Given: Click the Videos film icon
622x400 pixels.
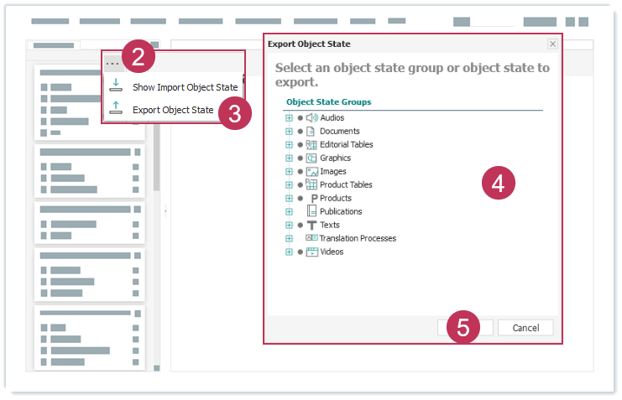Looking at the screenshot, I should click(311, 252).
